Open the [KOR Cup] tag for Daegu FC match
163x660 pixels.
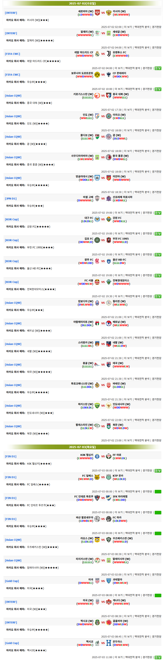(x=12, y=219)
